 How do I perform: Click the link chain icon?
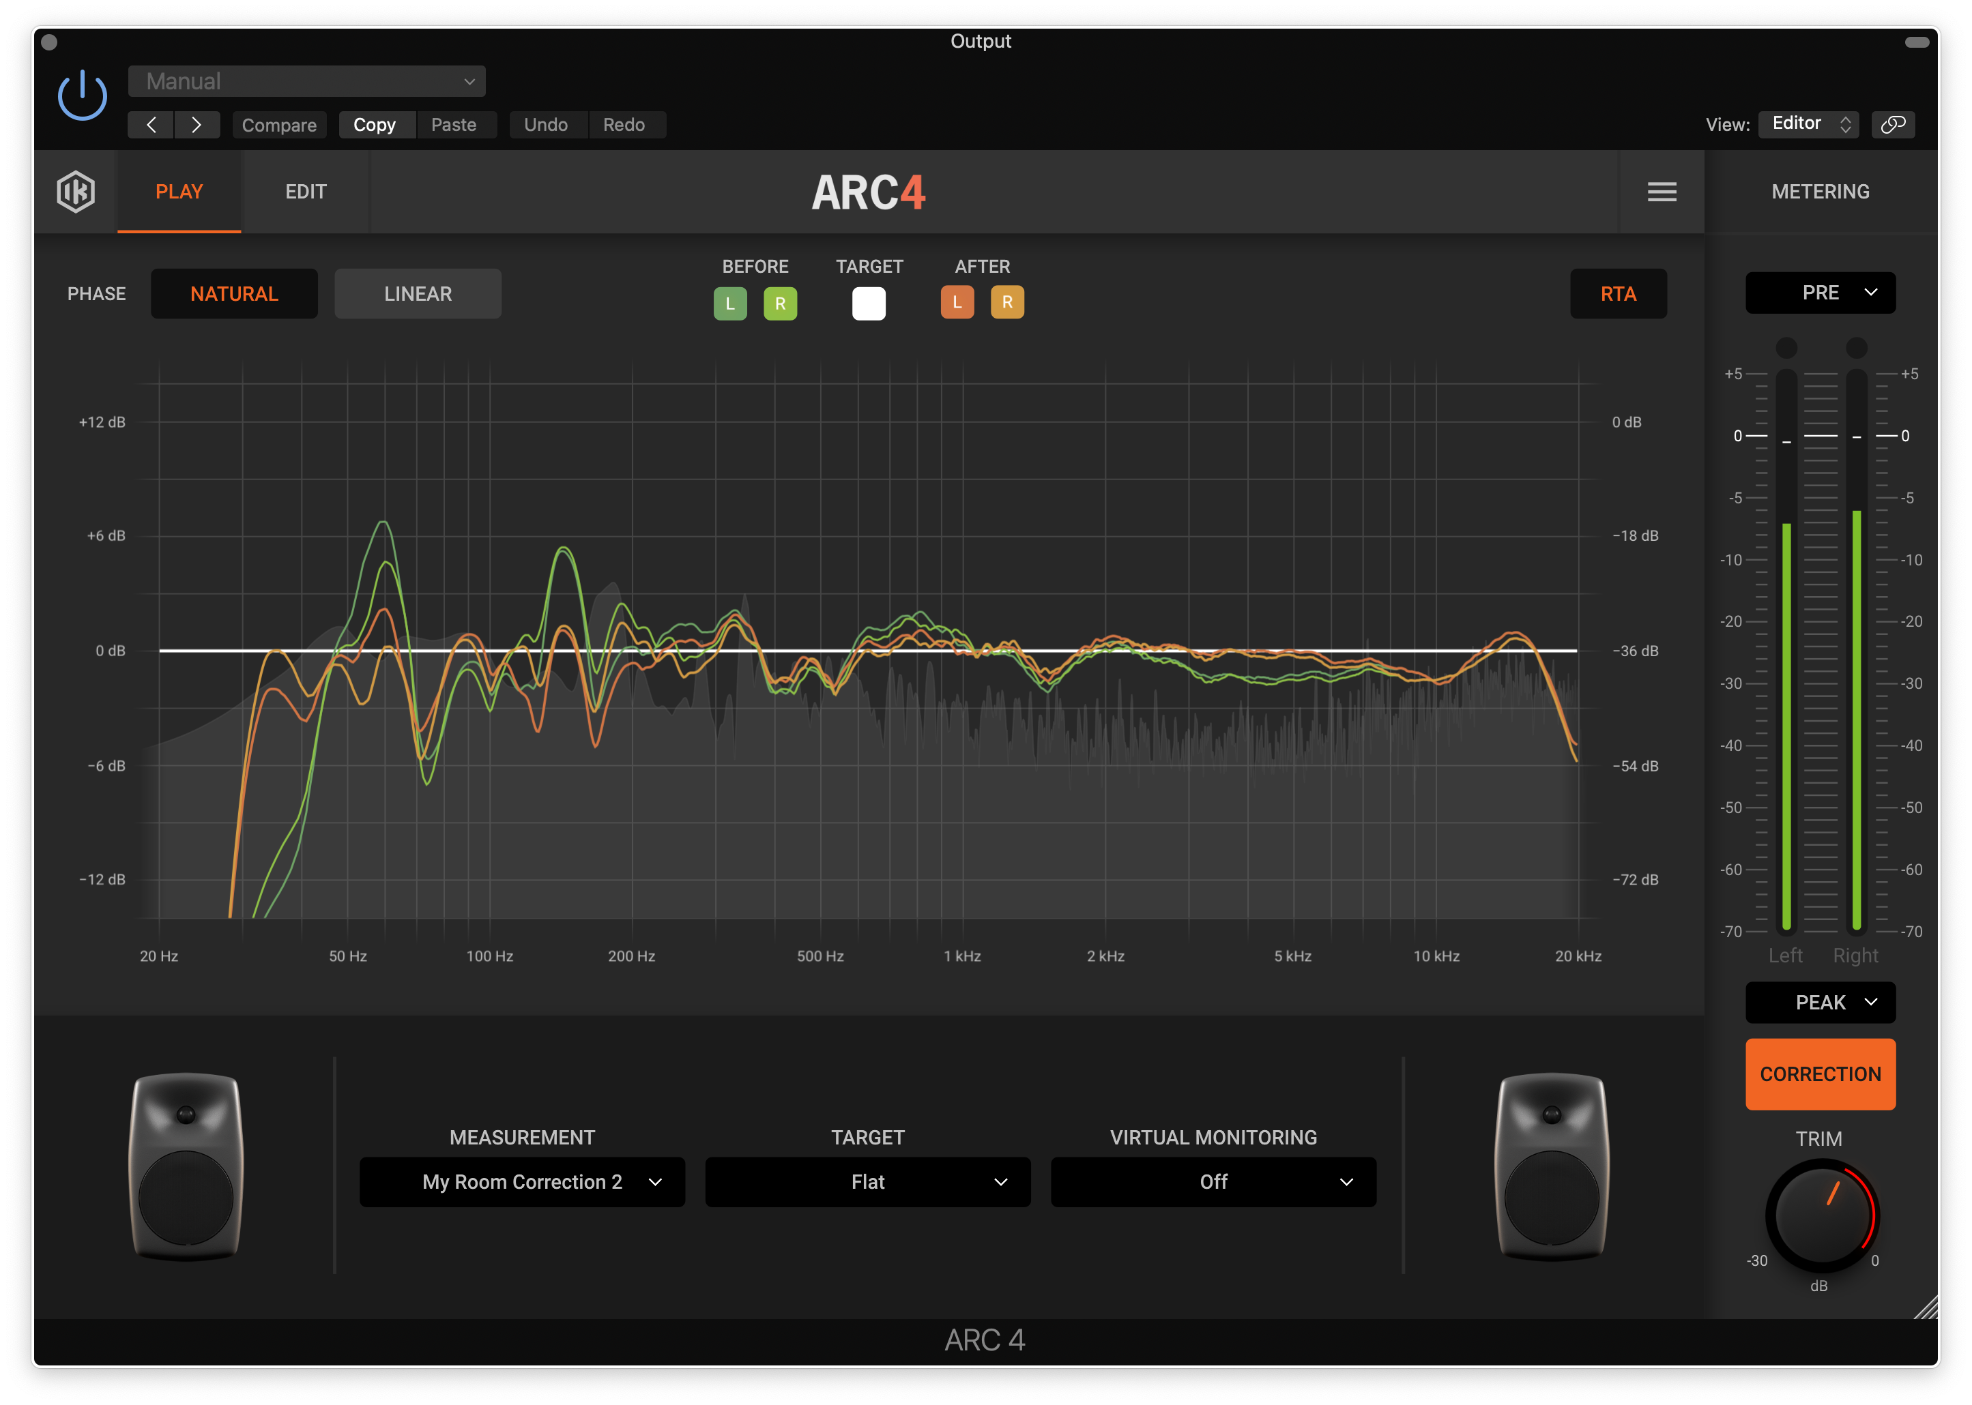tap(1892, 125)
